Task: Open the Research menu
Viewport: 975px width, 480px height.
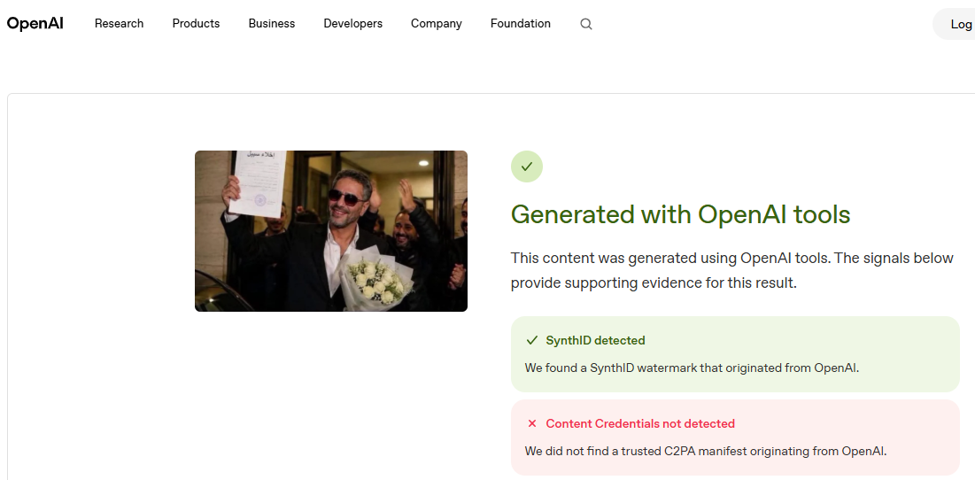Action: tap(119, 24)
